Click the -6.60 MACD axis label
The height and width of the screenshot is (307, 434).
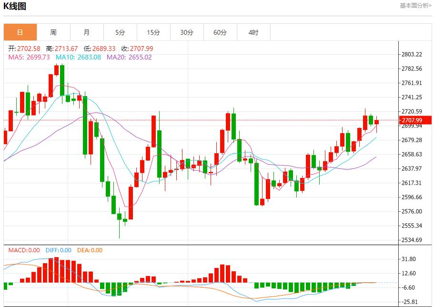point(408,287)
